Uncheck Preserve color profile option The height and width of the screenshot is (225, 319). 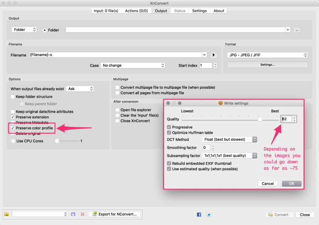click(x=13, y=128)
